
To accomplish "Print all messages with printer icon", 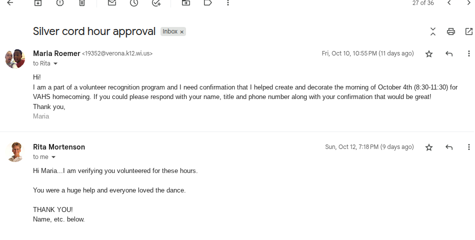I will click(x=451, y=31).
